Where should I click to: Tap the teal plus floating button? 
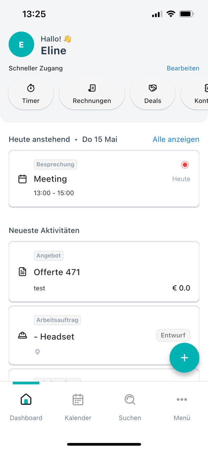pos(184,358)
